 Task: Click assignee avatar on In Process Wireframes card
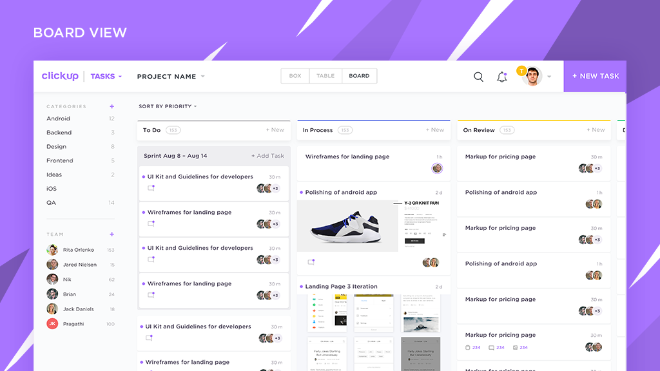(x=437, y=168)
